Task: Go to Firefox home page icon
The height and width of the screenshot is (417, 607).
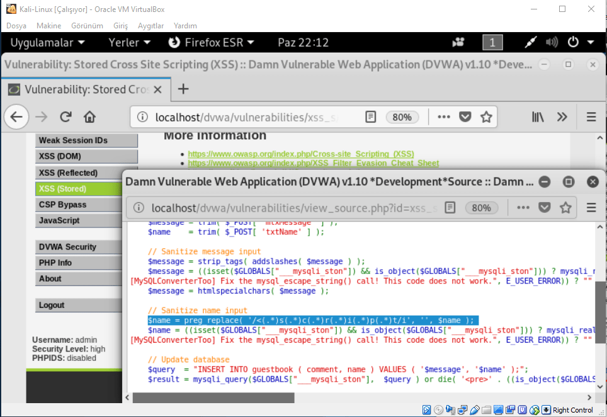Action: (x=89, y=117)
